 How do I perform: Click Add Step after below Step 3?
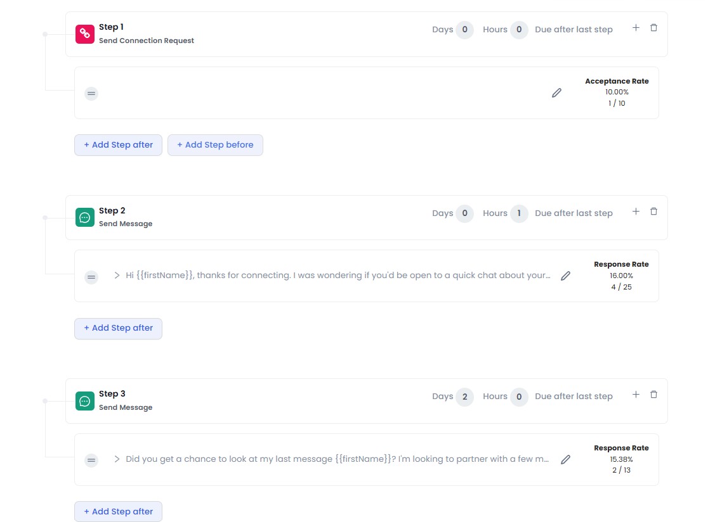point(118,511)
